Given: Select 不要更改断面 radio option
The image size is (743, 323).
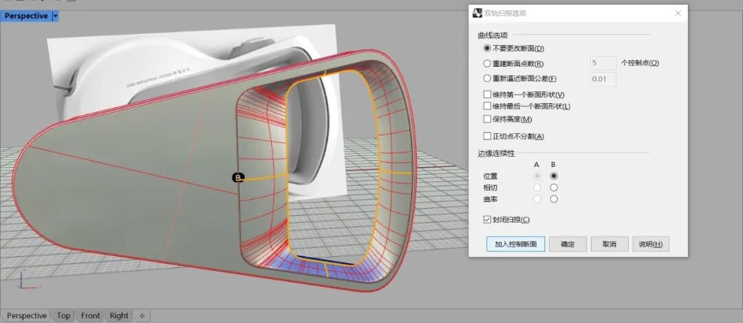Looking at the screenshot, I should coord(486,48).
